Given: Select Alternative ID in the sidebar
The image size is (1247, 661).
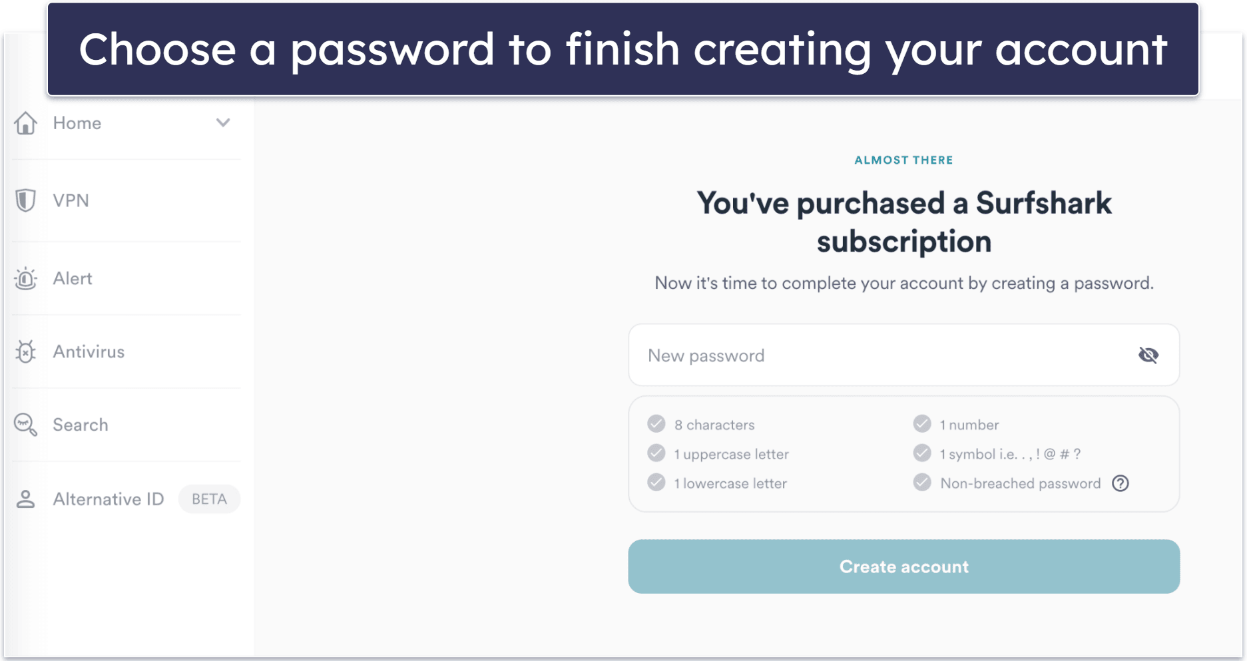Looking at the screenshot, I should [x=108, y=499].
